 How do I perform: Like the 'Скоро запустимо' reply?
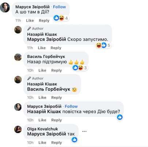coord(42,48)
